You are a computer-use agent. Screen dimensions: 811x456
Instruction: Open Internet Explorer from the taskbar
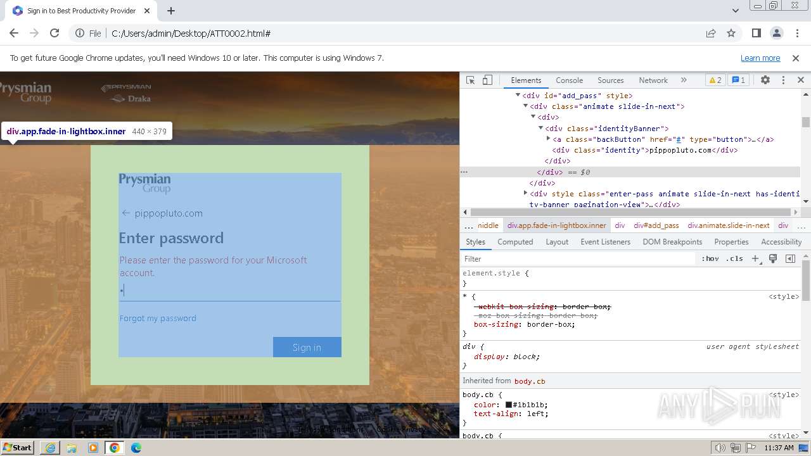(50, 448)
